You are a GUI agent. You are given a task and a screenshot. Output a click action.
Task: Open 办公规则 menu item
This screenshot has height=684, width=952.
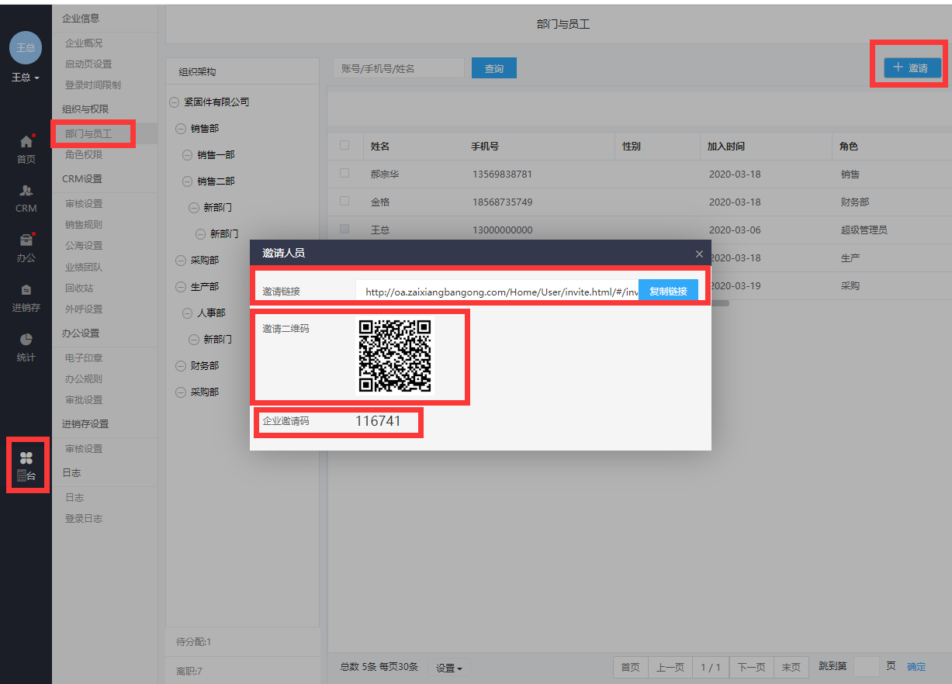[x=84, y=379]
